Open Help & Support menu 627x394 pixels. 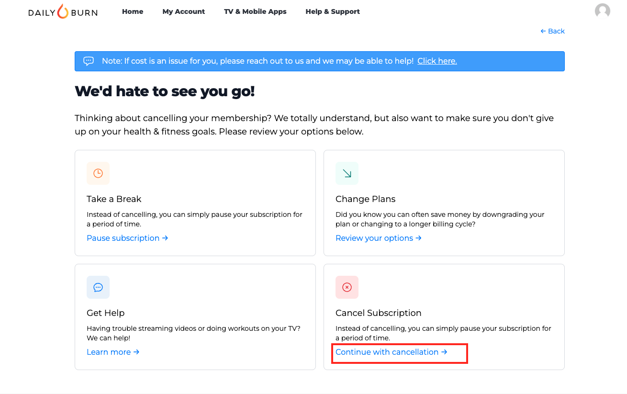pyautogui.click(x=333, y=11)
